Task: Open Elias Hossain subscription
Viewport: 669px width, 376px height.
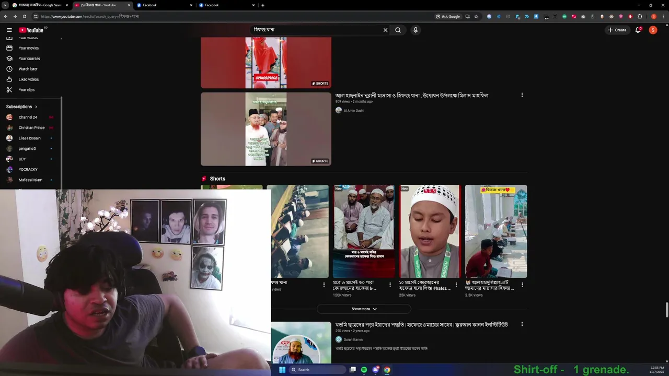Action: (x=29, y=138)
